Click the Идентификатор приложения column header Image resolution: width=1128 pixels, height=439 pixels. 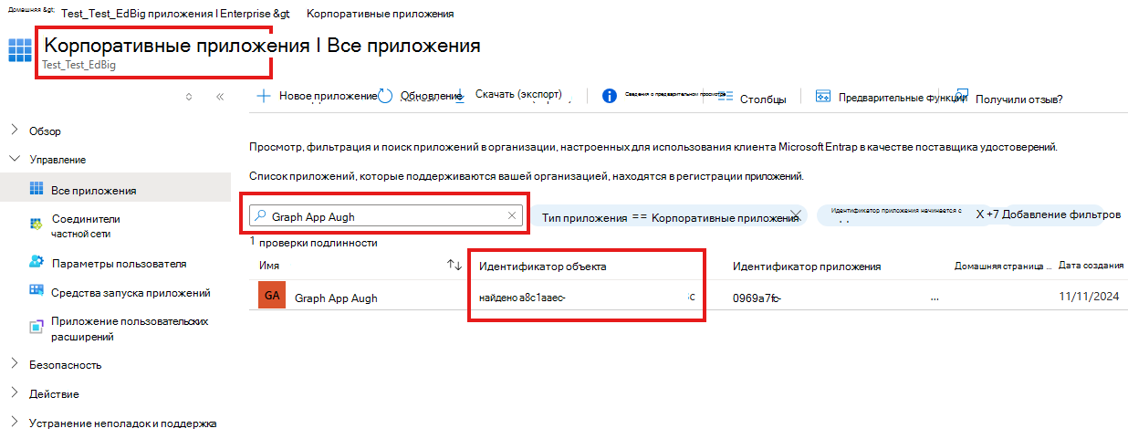[806, 266]
